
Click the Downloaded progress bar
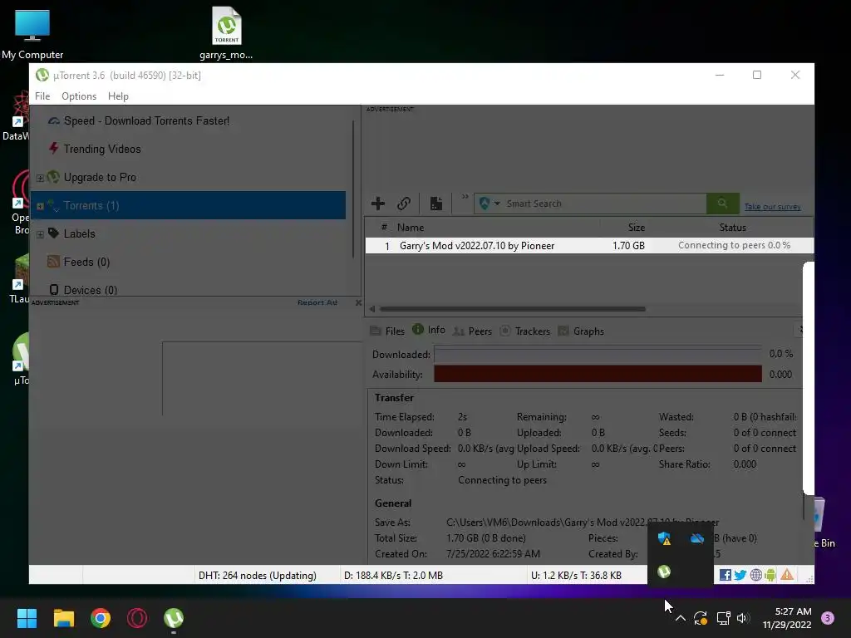point(598,354)
